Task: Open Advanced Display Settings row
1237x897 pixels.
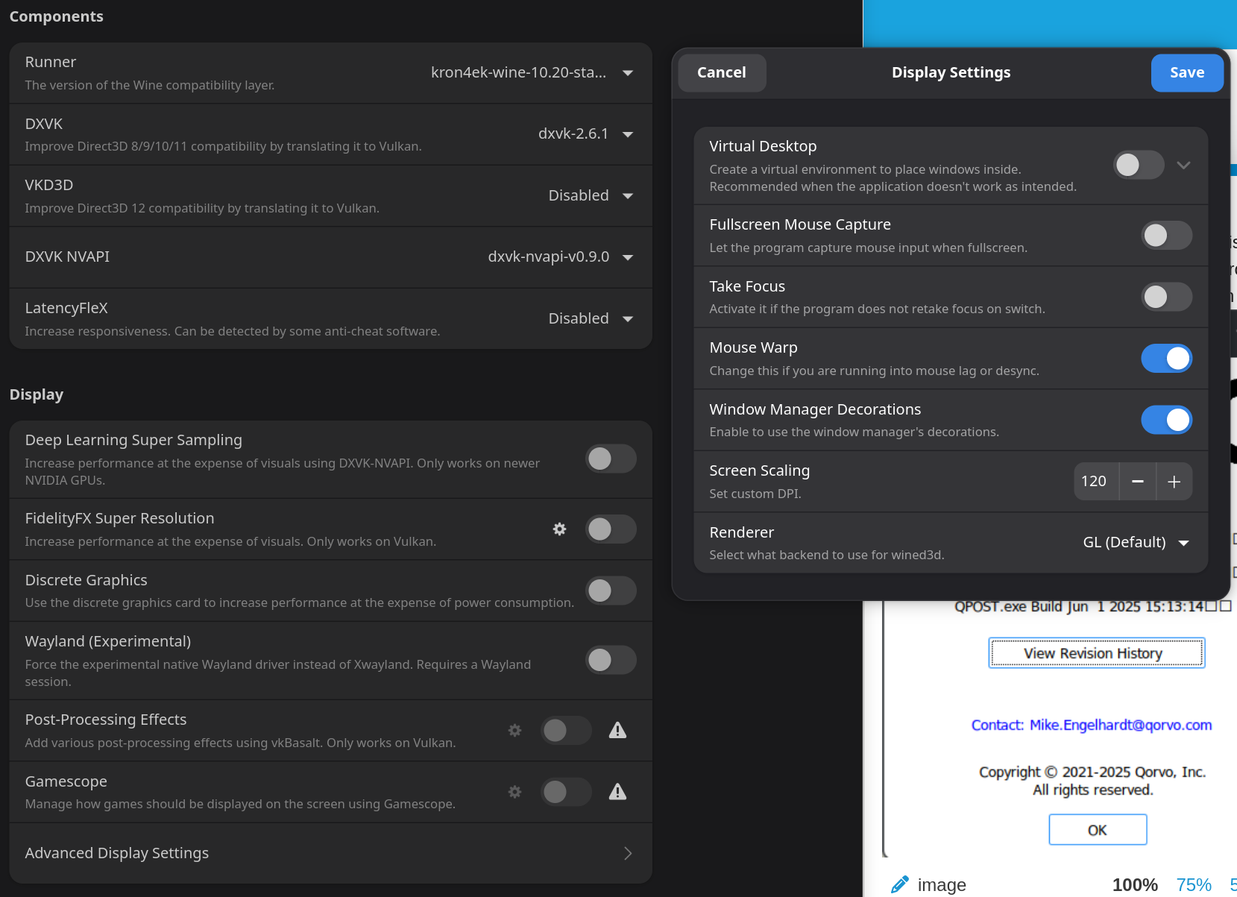Action: [x=330, y=853]
